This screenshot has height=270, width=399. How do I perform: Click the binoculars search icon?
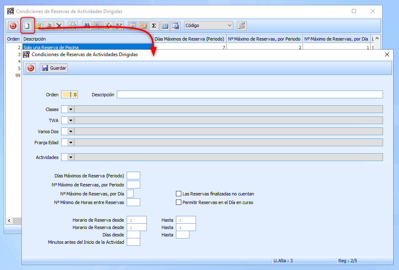[x=87, y=26]
